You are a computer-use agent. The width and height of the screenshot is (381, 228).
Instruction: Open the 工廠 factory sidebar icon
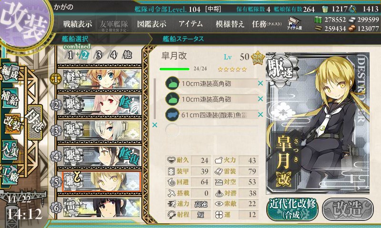[x=10, y=174]
